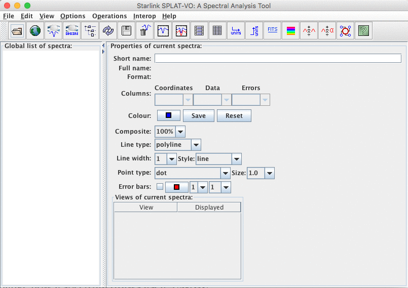The width and height of the screenshot is (408, 288).
Task: Open the Line type polyline dropdown
Action: [196, 145]
